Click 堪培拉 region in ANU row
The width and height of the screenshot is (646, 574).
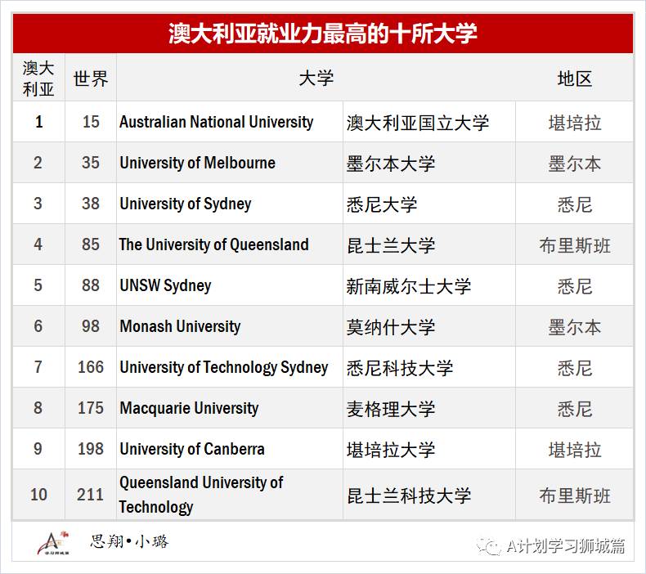pyautogui.click(x=575, y=123)
